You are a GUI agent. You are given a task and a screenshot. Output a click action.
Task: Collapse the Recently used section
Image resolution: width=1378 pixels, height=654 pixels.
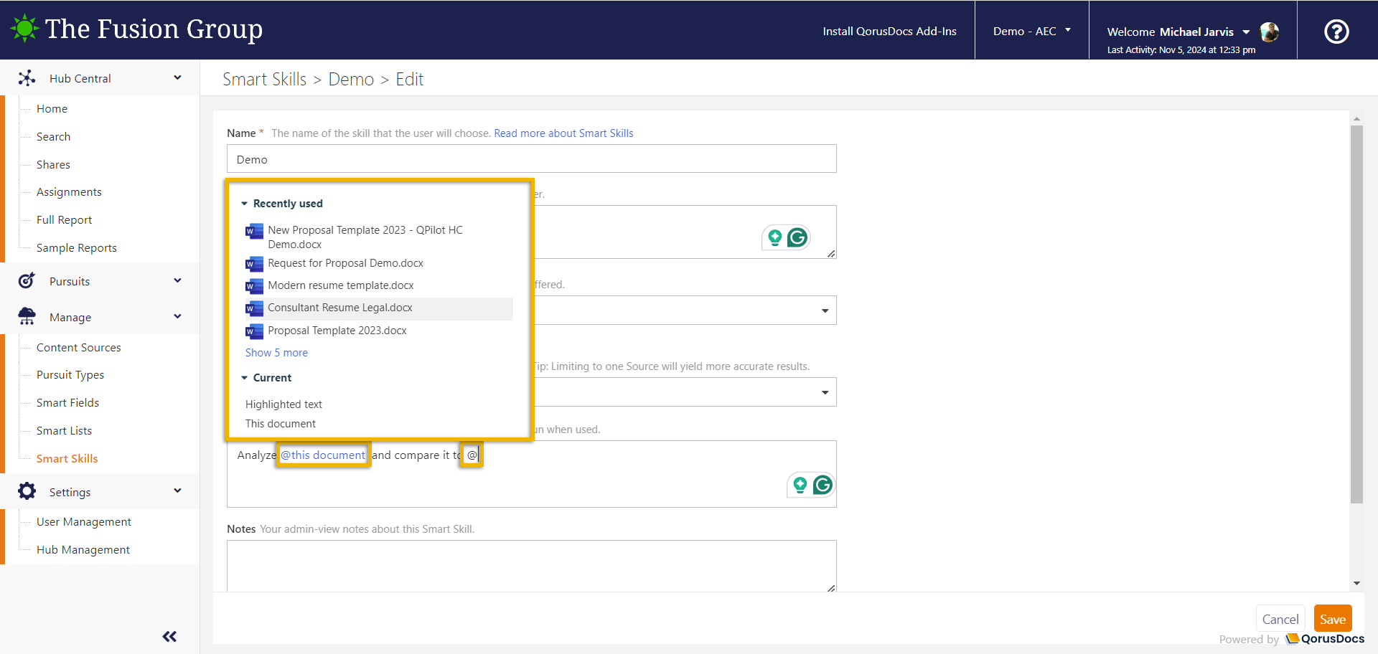tap(245, 204)
